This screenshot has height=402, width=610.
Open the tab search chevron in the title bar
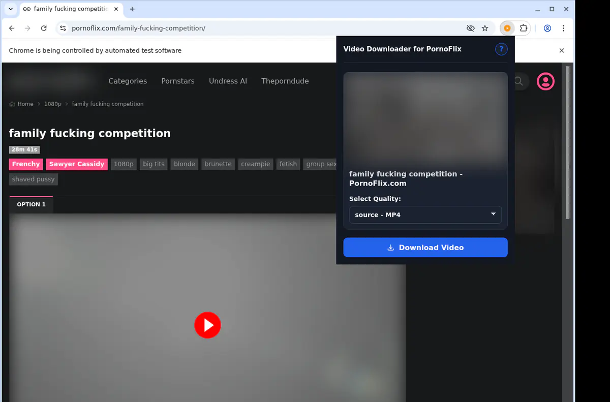(11, 9)
